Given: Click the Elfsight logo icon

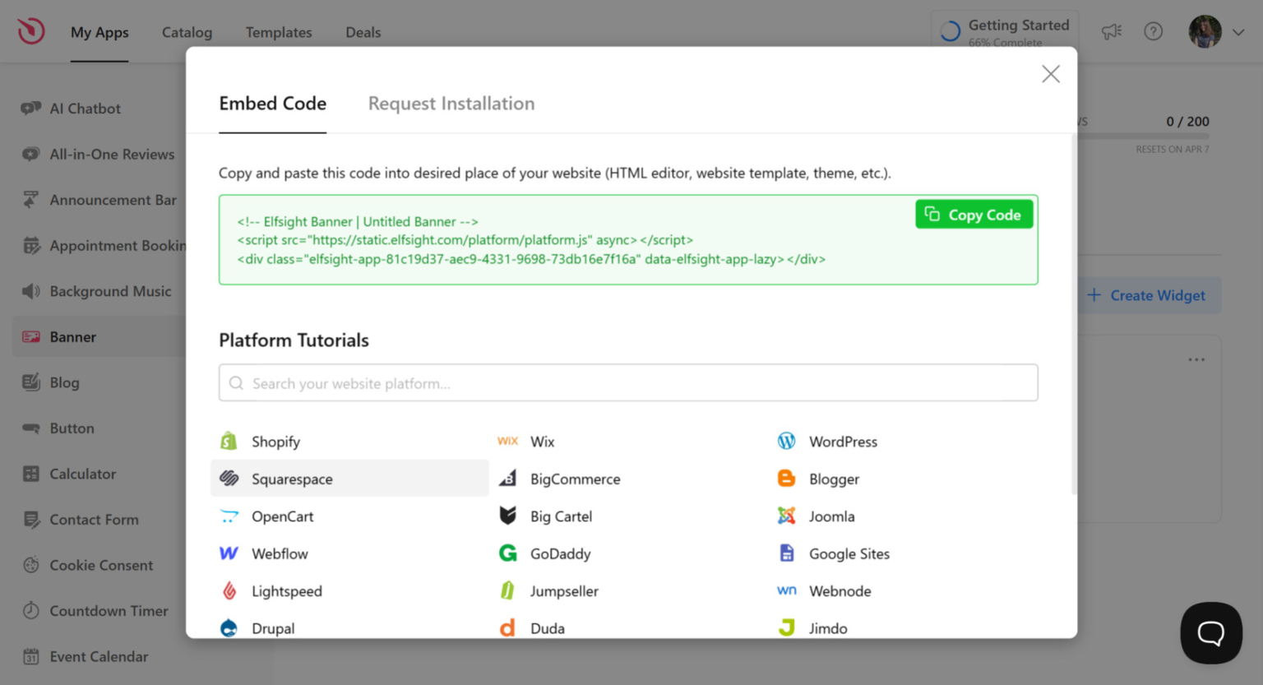Looking at the screenshot, I should (31, 31).
